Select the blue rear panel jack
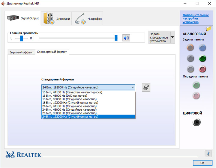 tap(202, 48)
